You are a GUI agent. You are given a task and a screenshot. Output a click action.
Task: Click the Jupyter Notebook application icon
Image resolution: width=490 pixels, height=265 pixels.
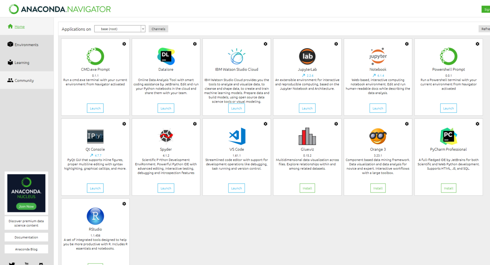[378, 56]
